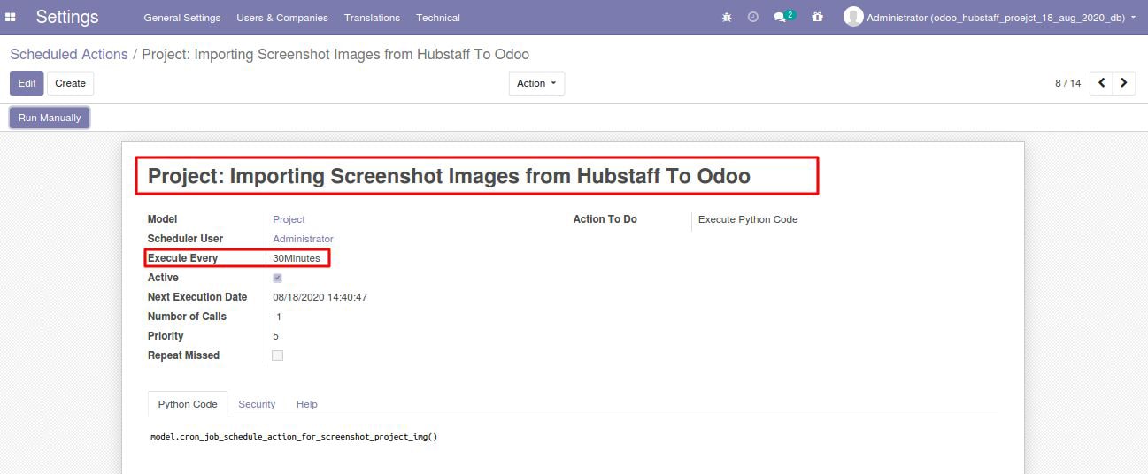Screen dimensions: 1148x474
Task: Switch to the Security tab
Action: point(257,404)
